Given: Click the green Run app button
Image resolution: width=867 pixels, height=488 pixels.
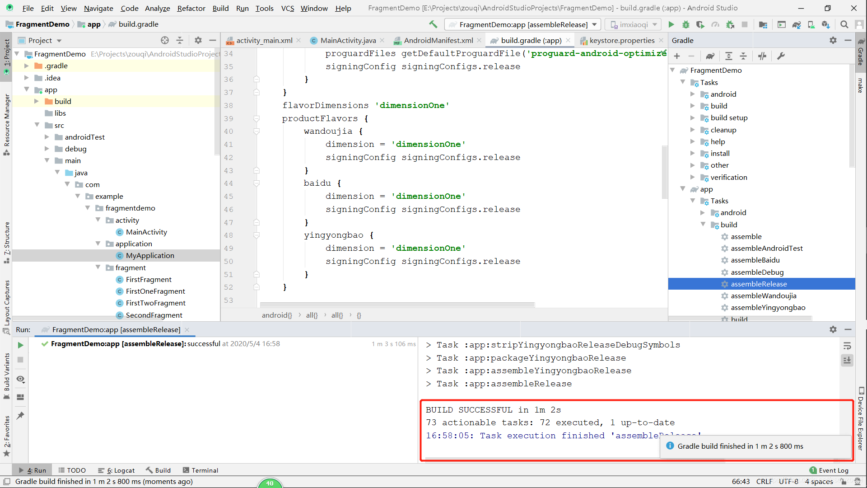Looking at the screenshot, I should (x=671, y=24).
